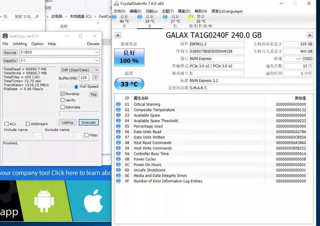The image size is (320, 226).
Task: Click the Listing button
Action: click(x=67, y=122)
